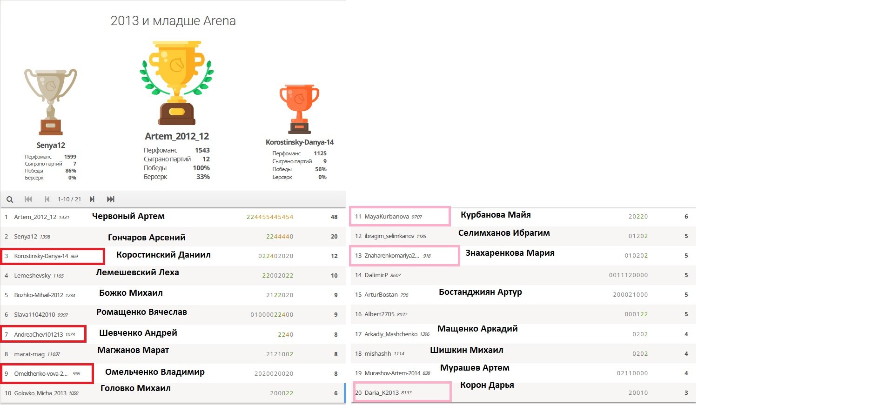
Task: Click the search magnifier icon
Action: [10, 199]
